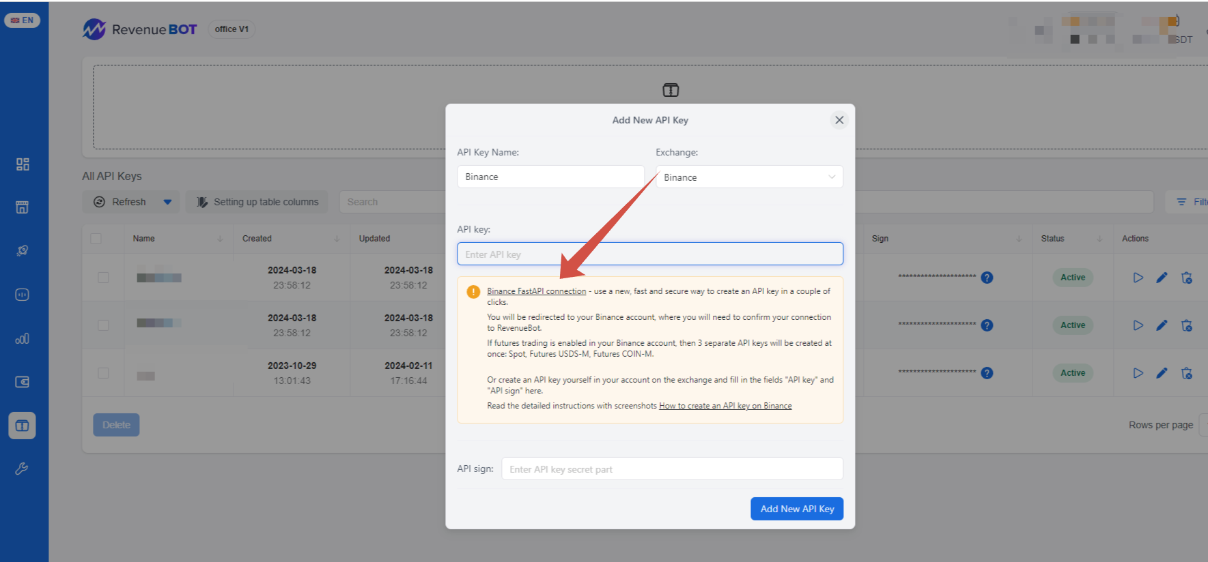The image size is (1208, 562).
Task: Click the edit pencil icon in second row
Action: click(1162, 325)
